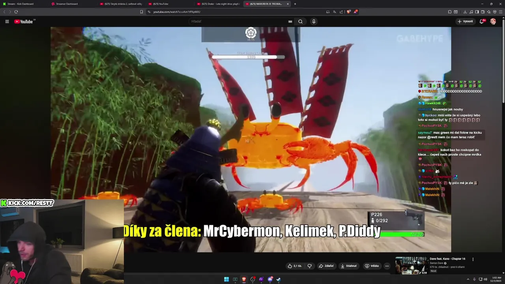The image size is (505, 284).
Task: Open the on-screen keyboard in search box
Action: (290, 21)
